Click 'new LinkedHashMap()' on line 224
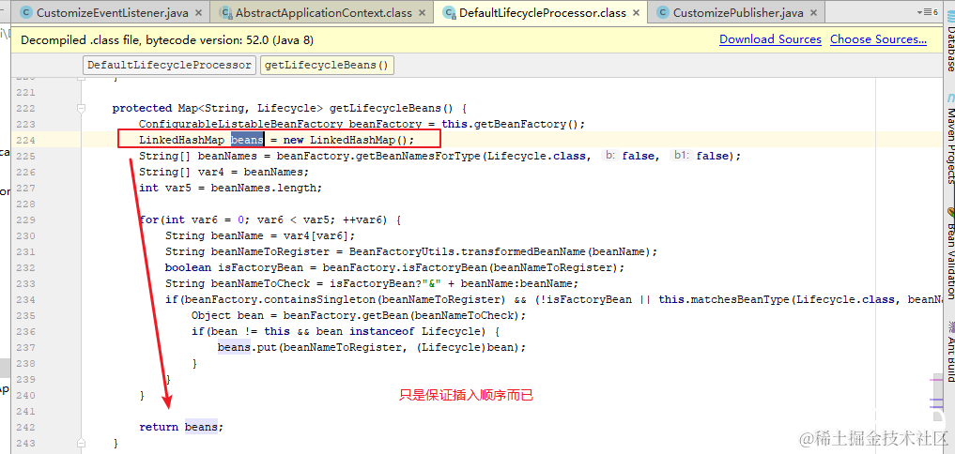955x454 pixels. (346, 140)
